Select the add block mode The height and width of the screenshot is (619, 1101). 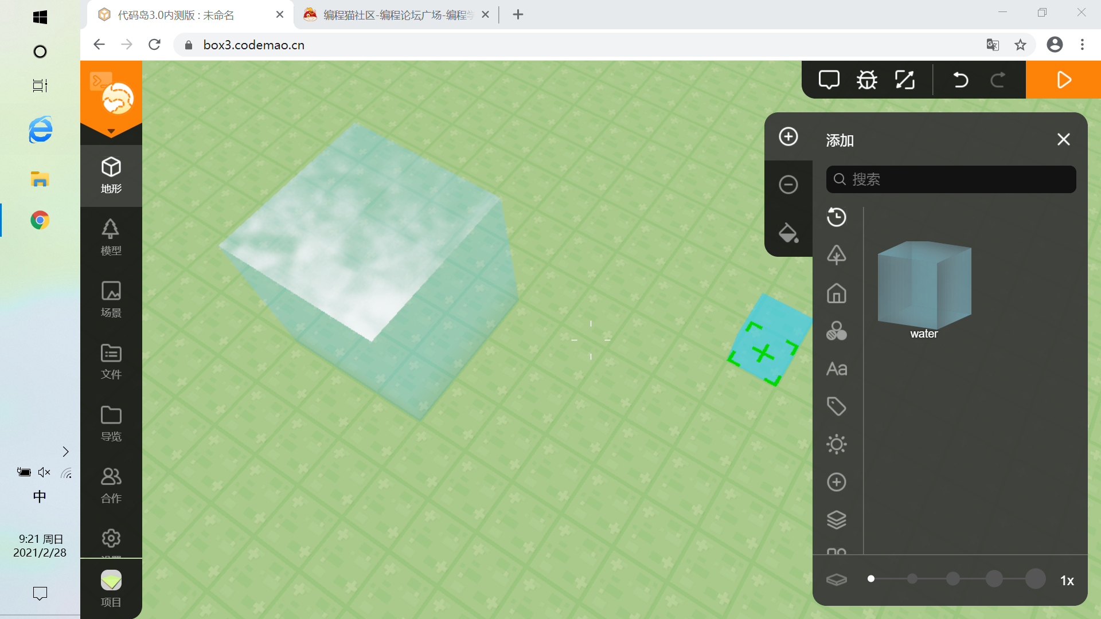[x=788, y=136]
